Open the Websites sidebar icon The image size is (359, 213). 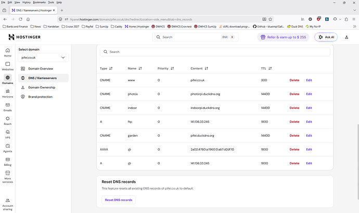(8, 65)
